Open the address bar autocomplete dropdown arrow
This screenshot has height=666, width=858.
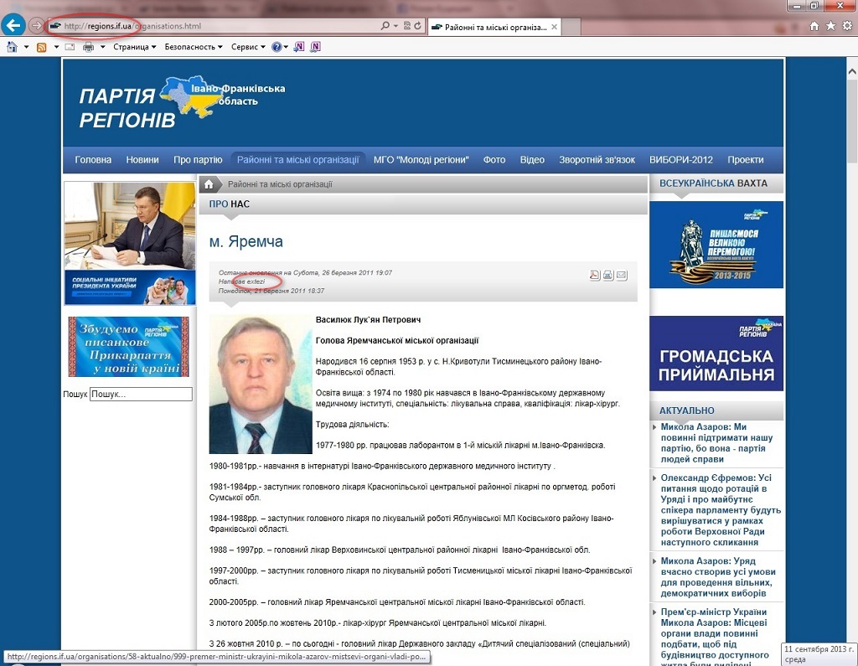pos(395,26)
